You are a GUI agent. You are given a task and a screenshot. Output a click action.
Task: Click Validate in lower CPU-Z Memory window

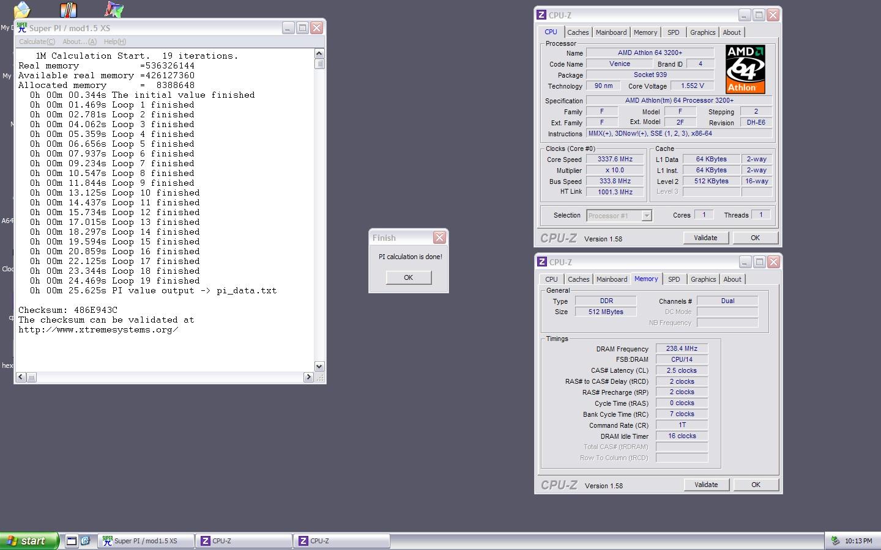pyautogui.click(x=706, y=485)
